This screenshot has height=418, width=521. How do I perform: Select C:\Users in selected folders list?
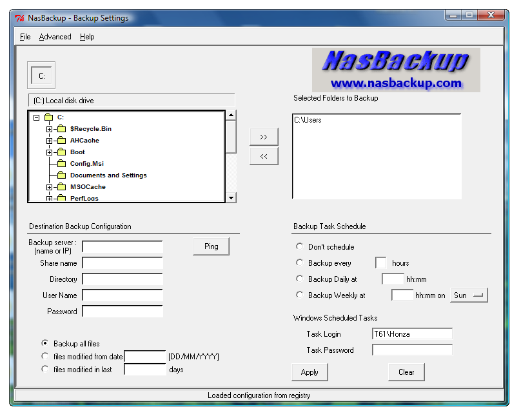(x=308, y=119)
